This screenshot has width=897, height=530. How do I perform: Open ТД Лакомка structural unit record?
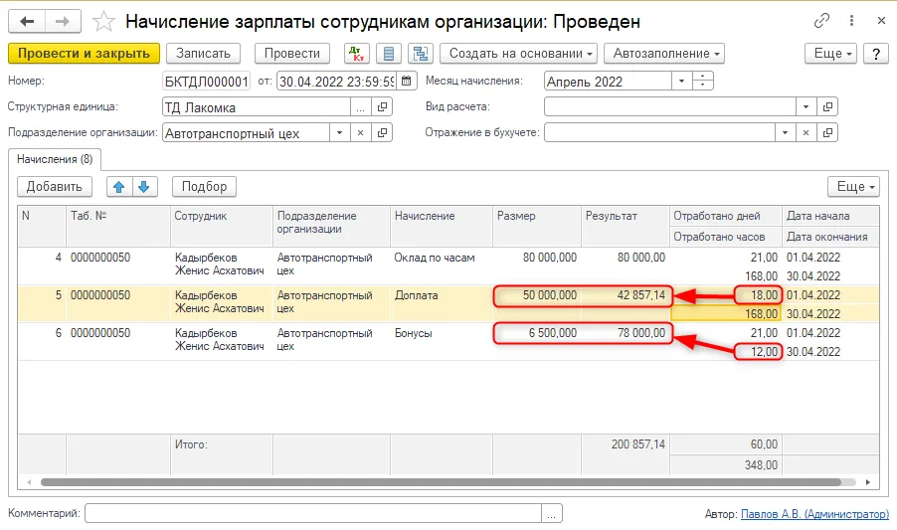tap(382, 106)
